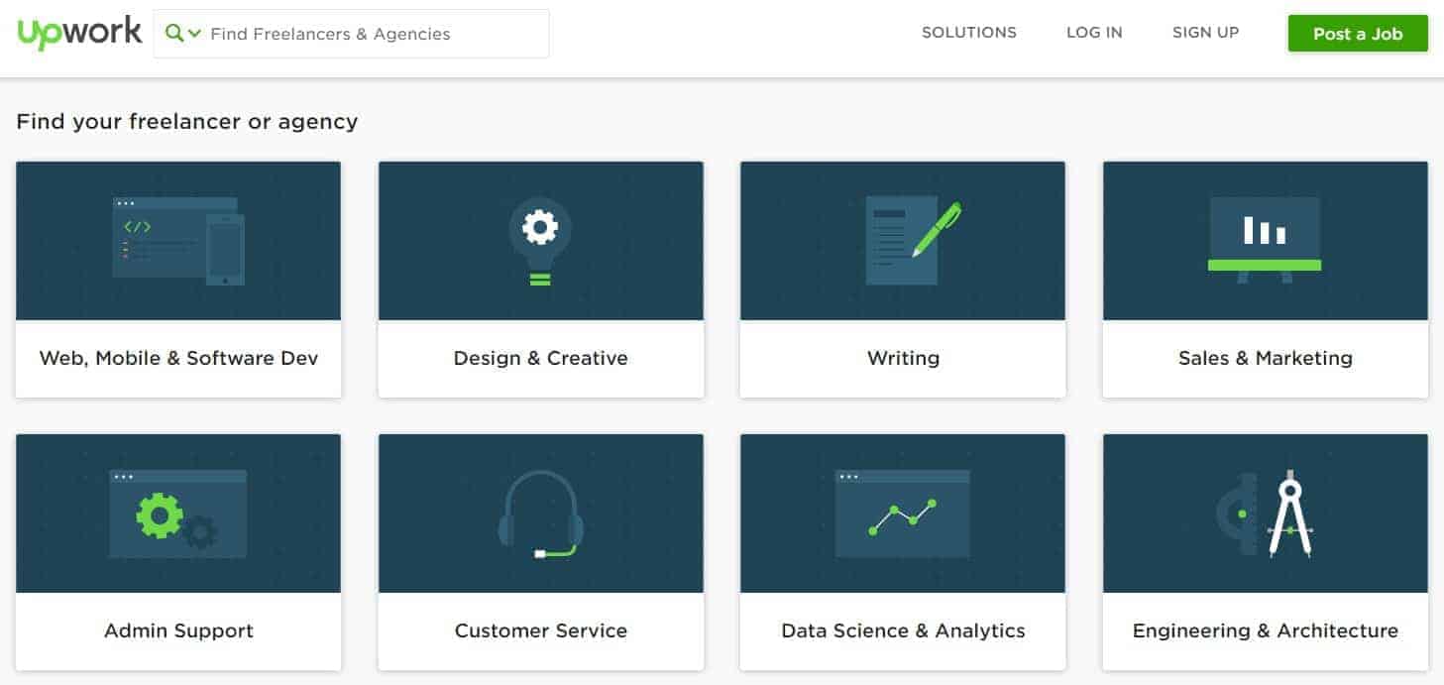Click the headset icon
The height and width of the screenshot is (685, 1444).
tap(540, 514)
